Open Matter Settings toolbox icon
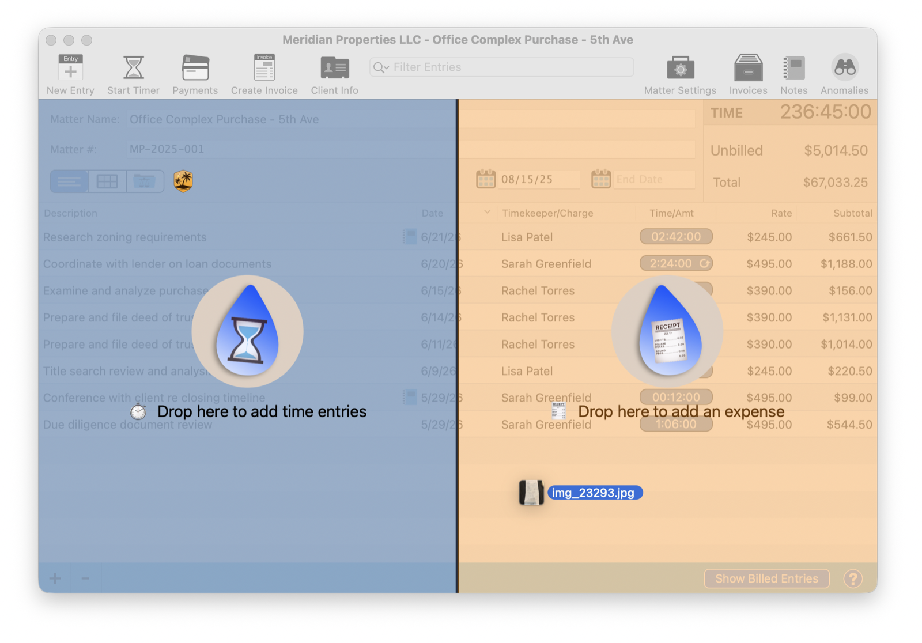This screenshot has height=643, width=922. click(681, 67)
